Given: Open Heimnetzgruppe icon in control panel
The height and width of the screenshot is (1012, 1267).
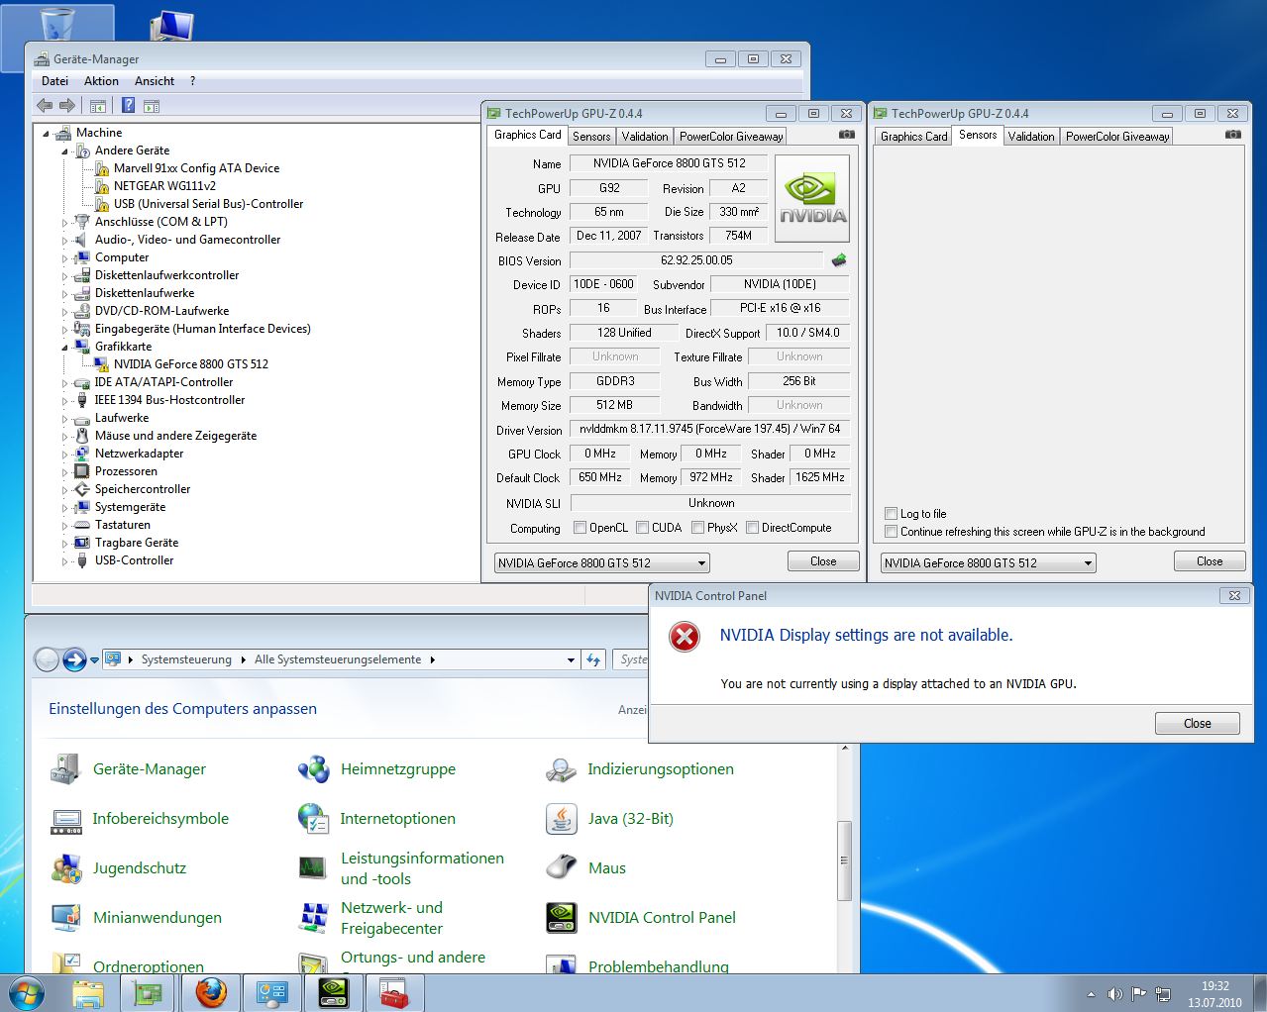Looking at the screenshot, I should pyautogui.click(x=314, y=769).
